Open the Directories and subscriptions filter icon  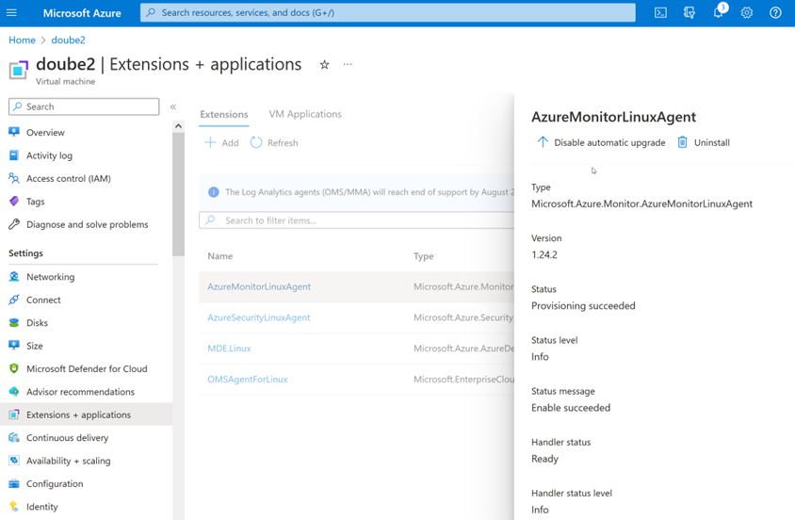point(690,12)
